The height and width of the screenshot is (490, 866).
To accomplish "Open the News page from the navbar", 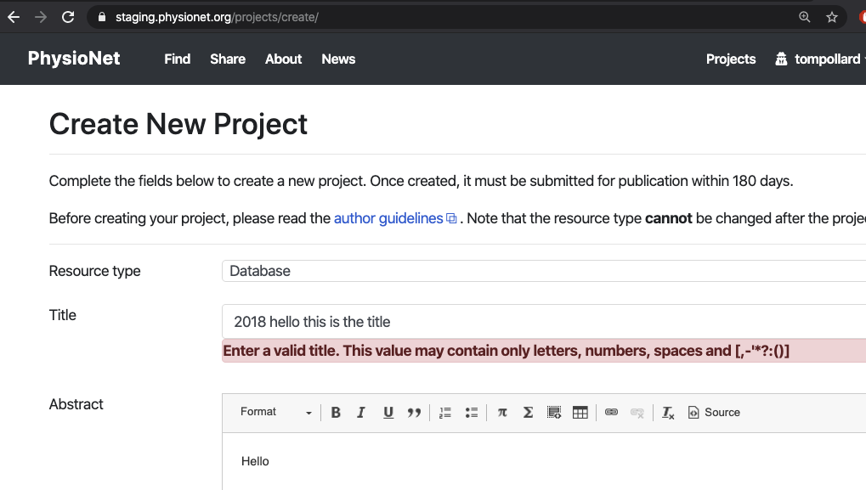I will pyautogui.click(x=337, y=59).
